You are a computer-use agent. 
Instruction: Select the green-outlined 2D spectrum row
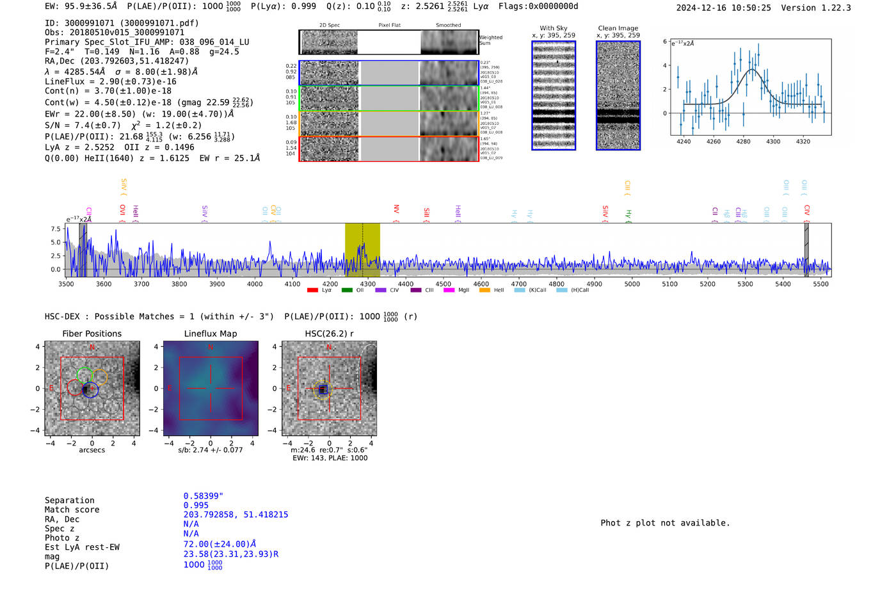click(x=389, y=99)
